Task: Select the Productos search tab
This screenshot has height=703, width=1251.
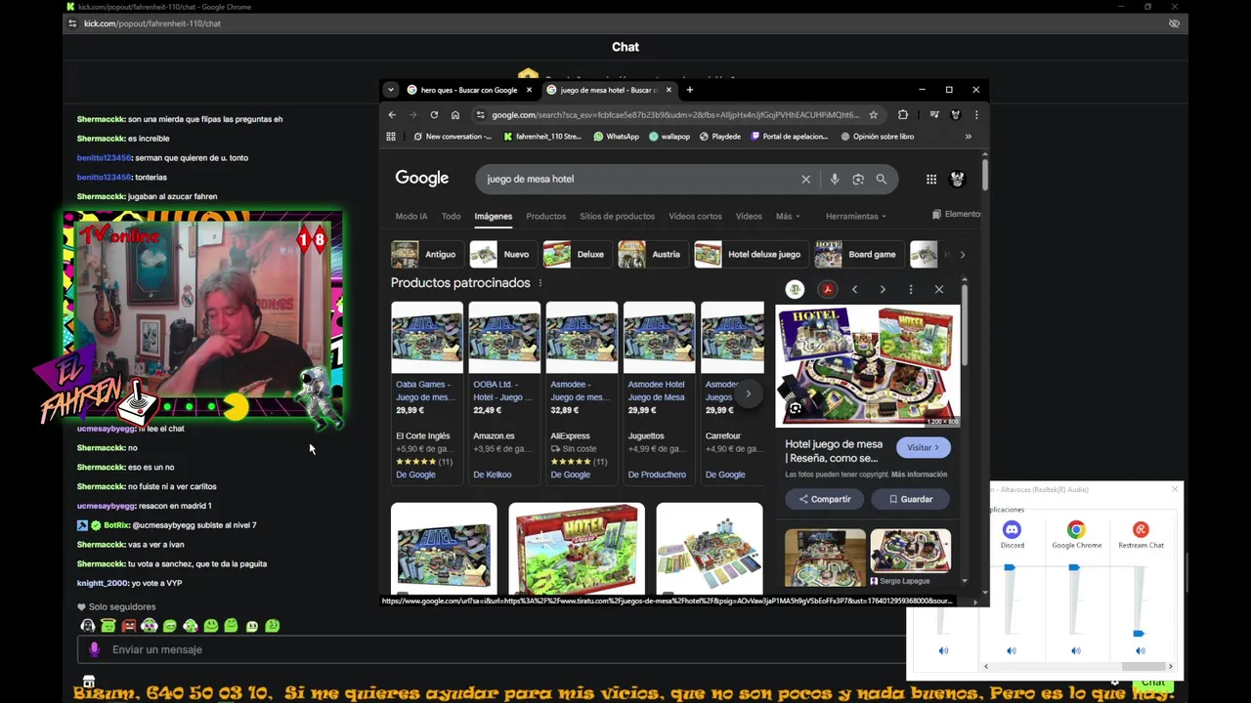Action: (546, 216)
